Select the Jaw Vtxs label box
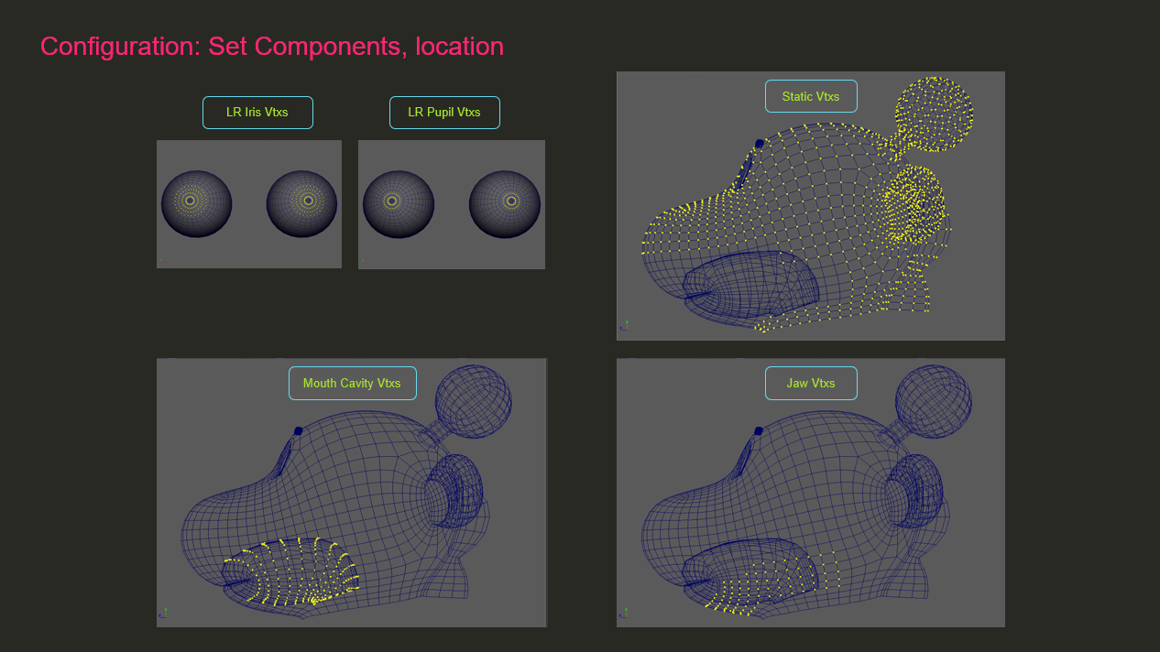The height and width of the screenshot is (652, 1160). 810,383
